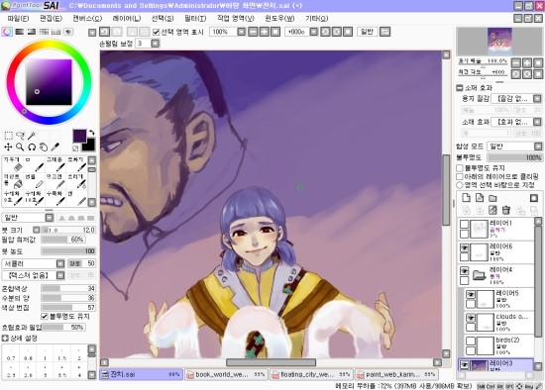This screenshot has height=390, width=545.
Task: Open the 합성 모드 blend mode dropdown
Action: point(514,146)
